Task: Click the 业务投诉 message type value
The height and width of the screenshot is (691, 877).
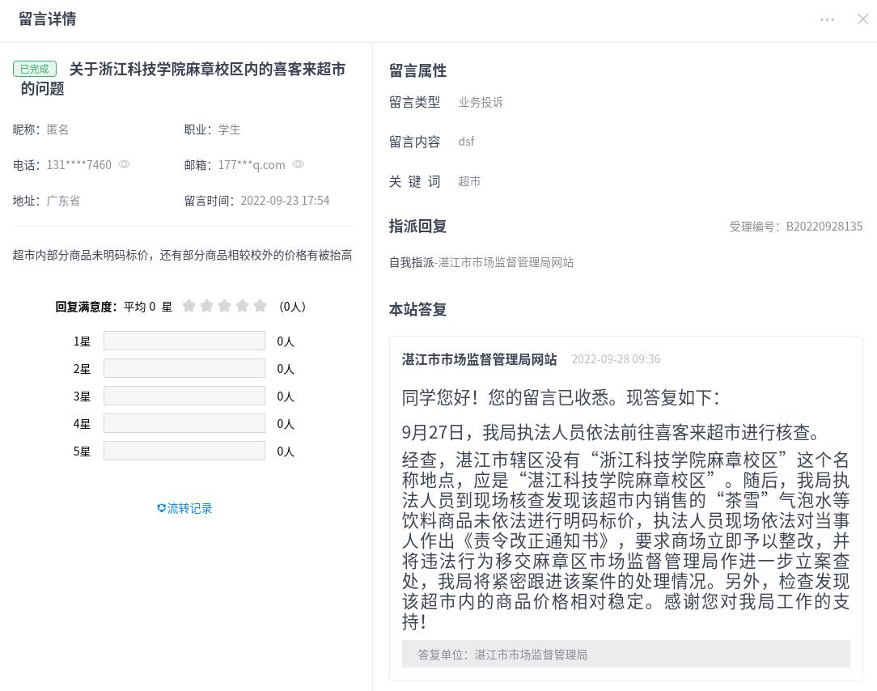Action: coord(481,102)
